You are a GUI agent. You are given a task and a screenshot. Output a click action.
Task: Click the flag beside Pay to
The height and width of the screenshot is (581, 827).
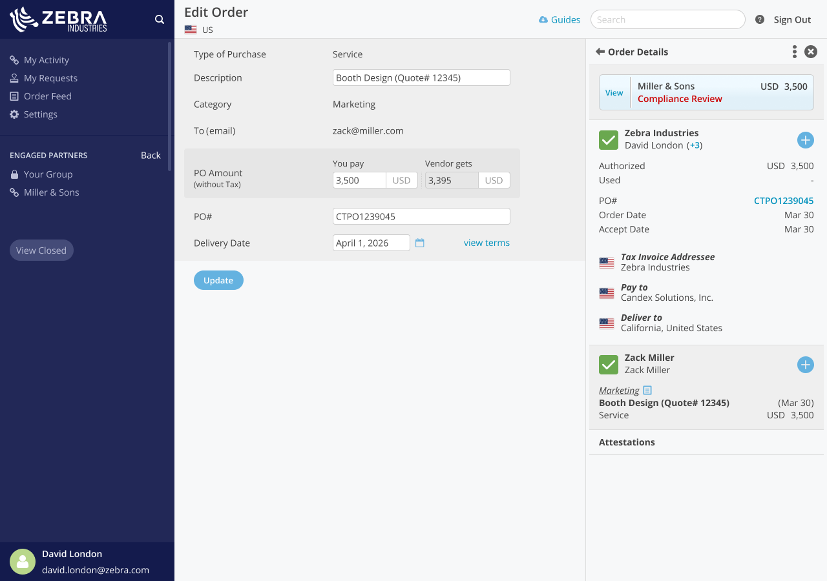pyautogui.click(x=607, y=293)
